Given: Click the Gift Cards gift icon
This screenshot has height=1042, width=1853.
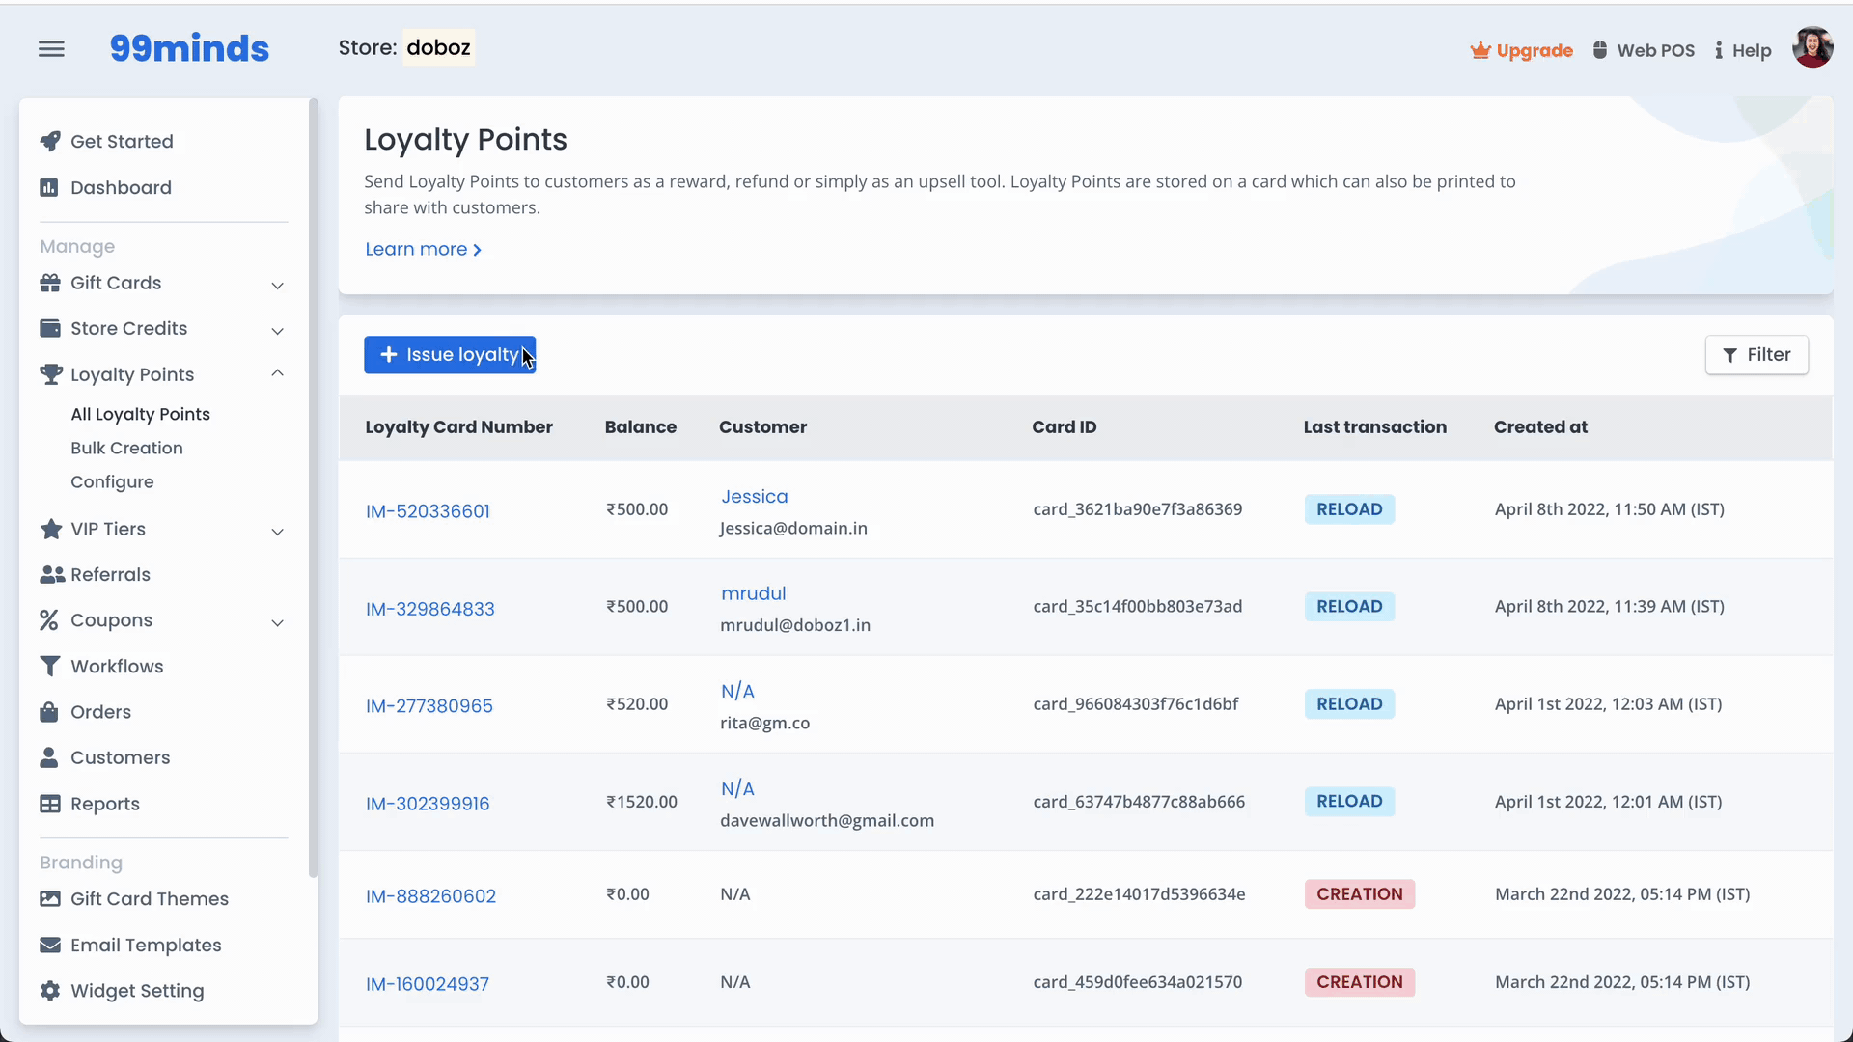Looking at the screenshot, I should (50, 283).
